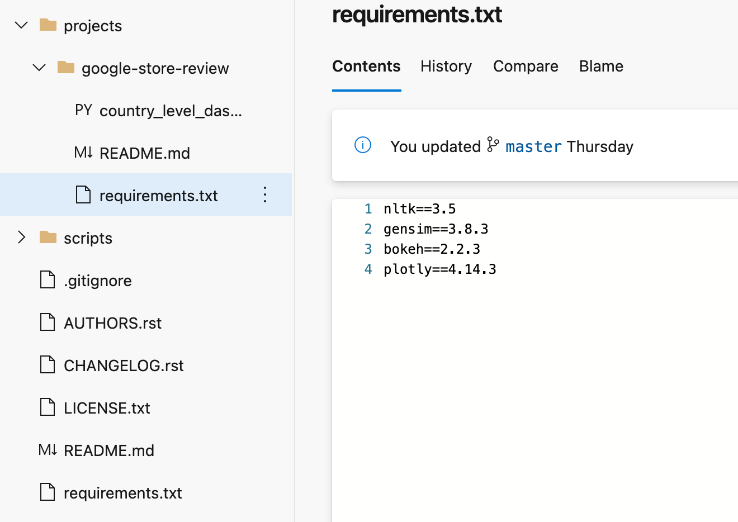Collapse the projects folder chevron
This screenshot has width=738, height=522.
[x=21, y=25]
